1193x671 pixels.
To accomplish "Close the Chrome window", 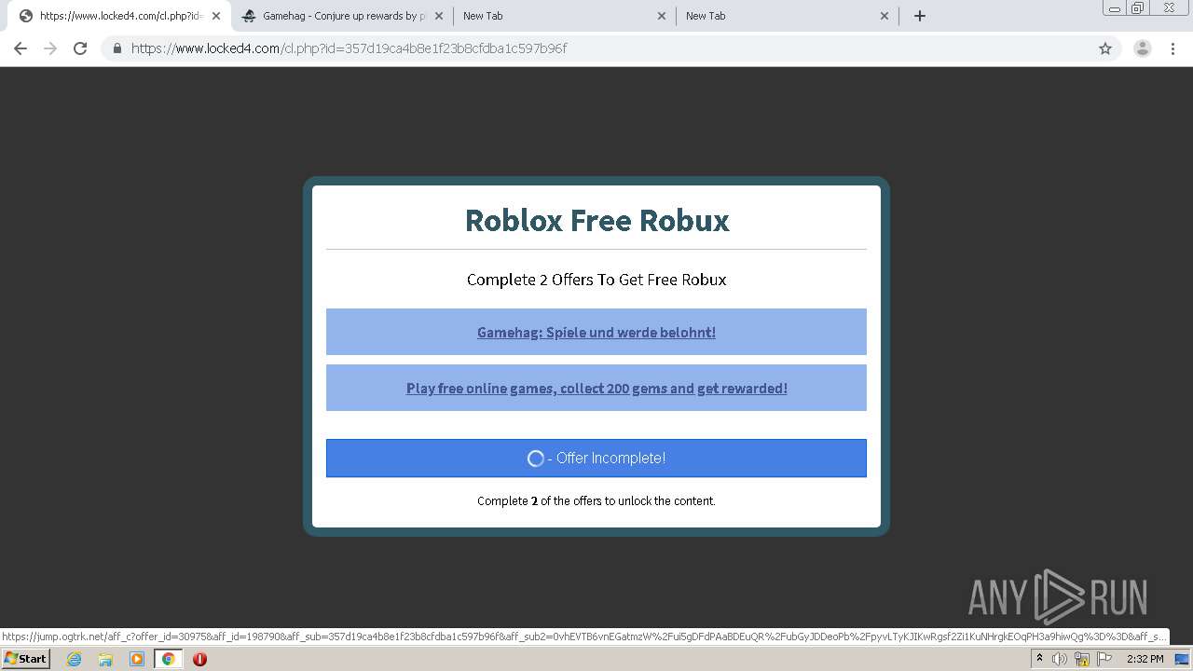I will pos(1169,8).
